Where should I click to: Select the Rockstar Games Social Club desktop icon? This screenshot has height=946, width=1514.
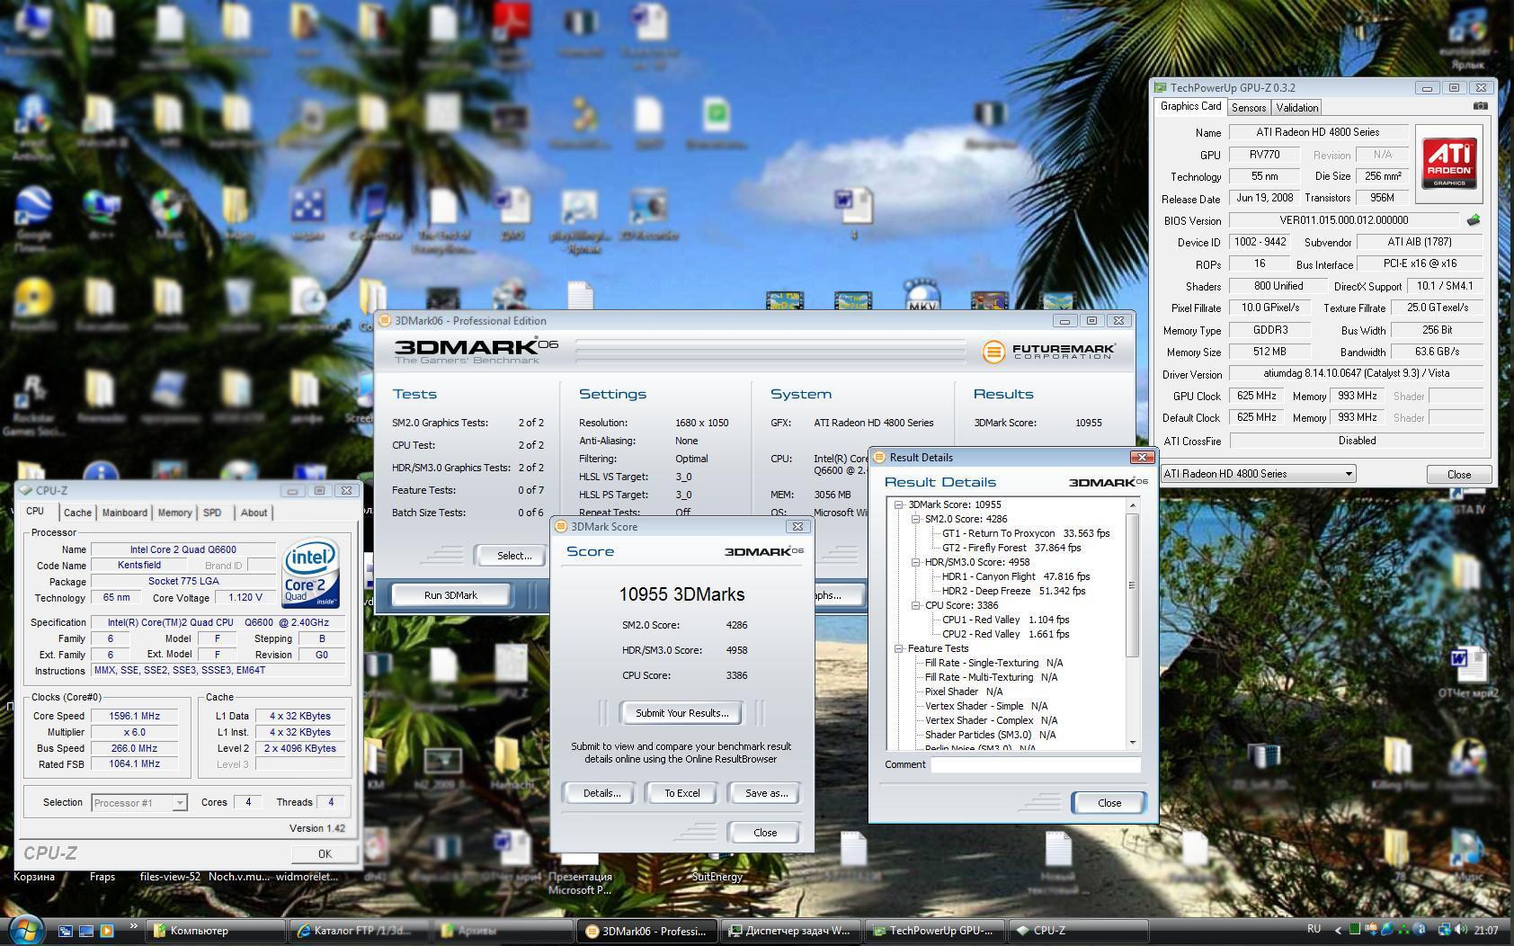(33, 405)
